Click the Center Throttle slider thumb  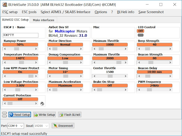tap(110, 76)
